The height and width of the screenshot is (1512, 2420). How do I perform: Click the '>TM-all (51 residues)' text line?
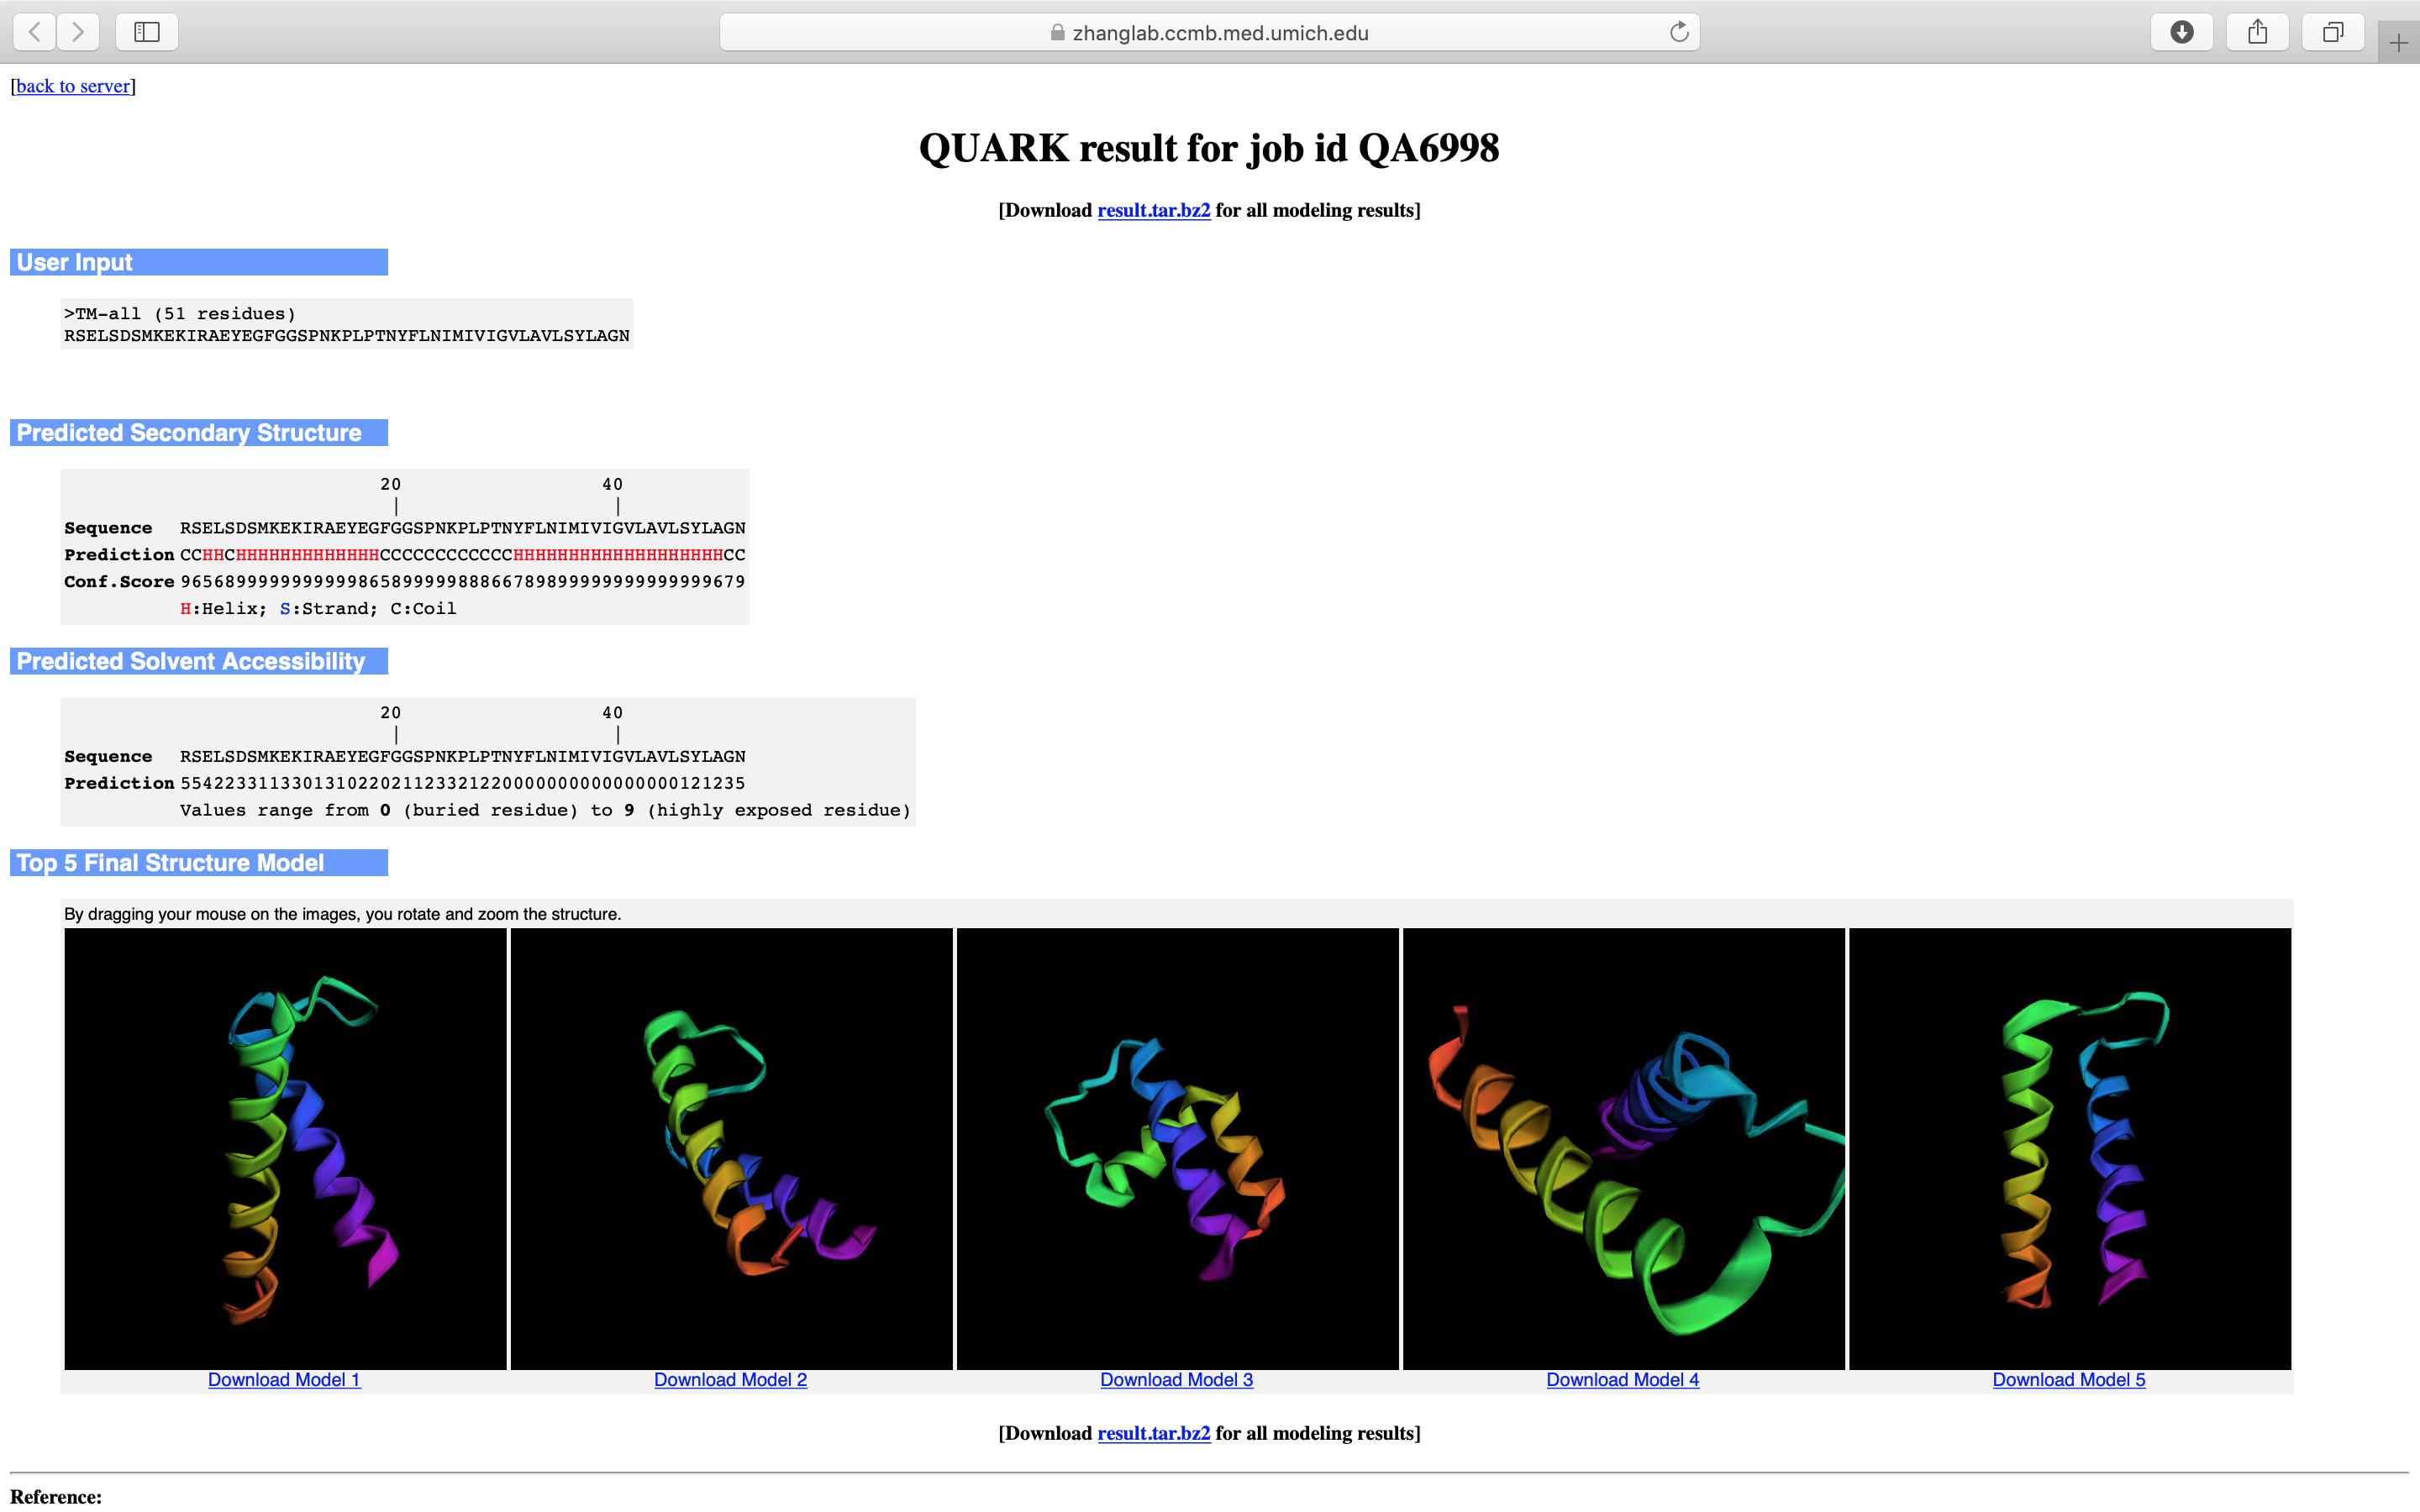(180, 314)
